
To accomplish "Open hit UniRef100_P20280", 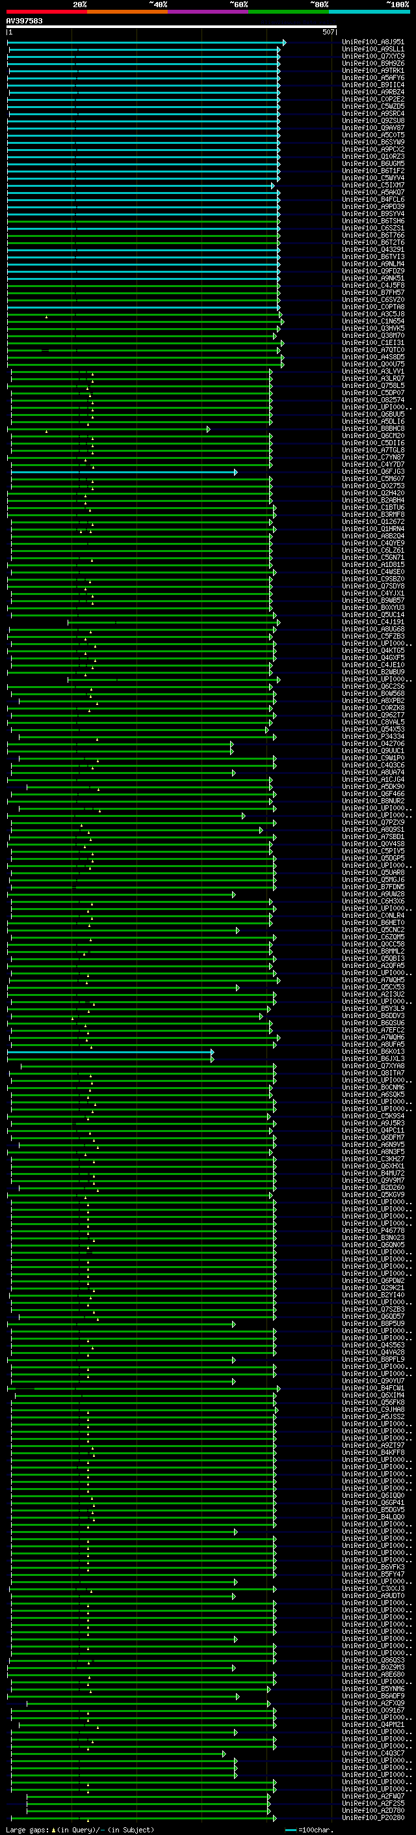I will [x=373, y=1818].
